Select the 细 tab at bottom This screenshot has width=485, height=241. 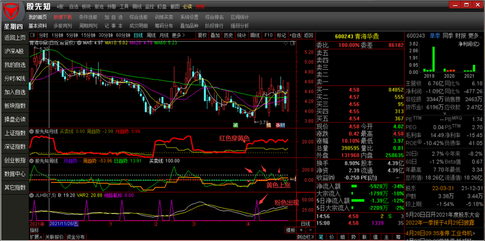(x=343, y=237)
